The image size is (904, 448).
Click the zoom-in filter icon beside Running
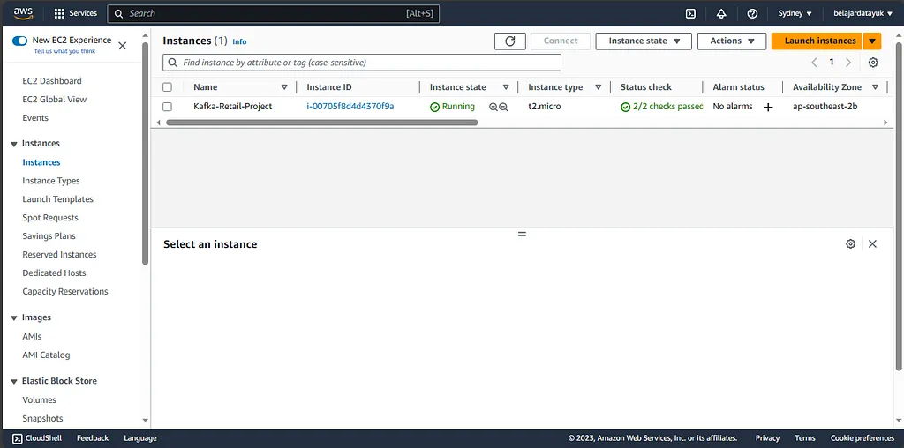tap(493, 107)
